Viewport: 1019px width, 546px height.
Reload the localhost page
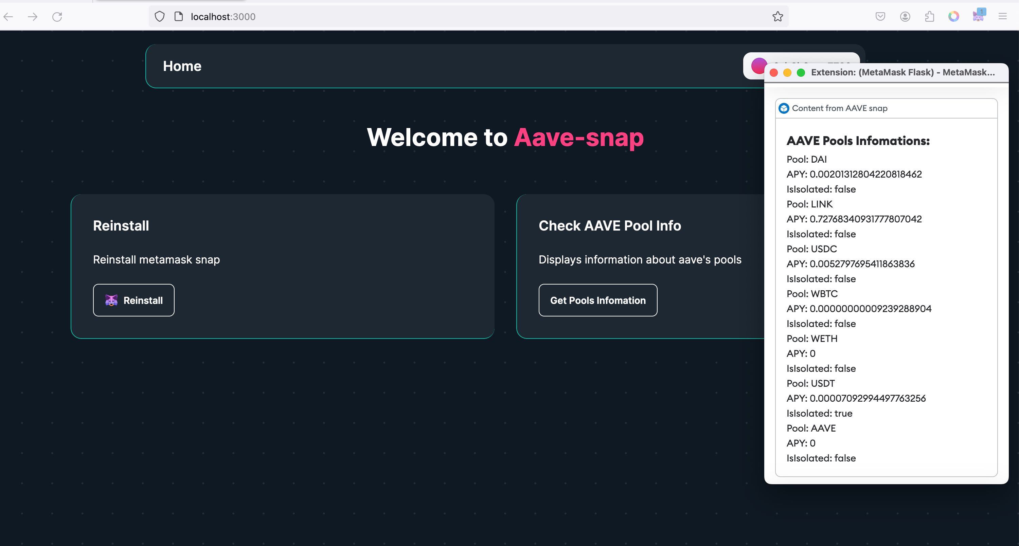coord(57,17)
